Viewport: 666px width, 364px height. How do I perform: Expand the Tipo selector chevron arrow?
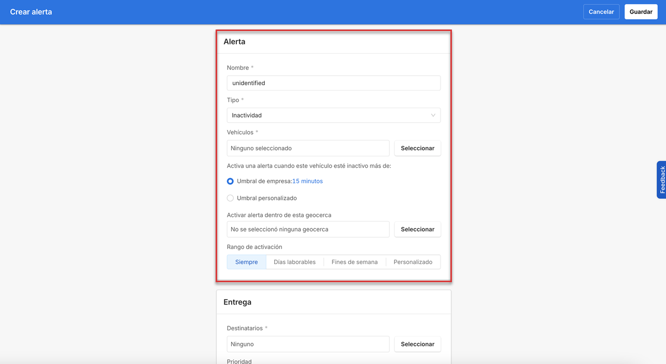(x=433, y=115)
